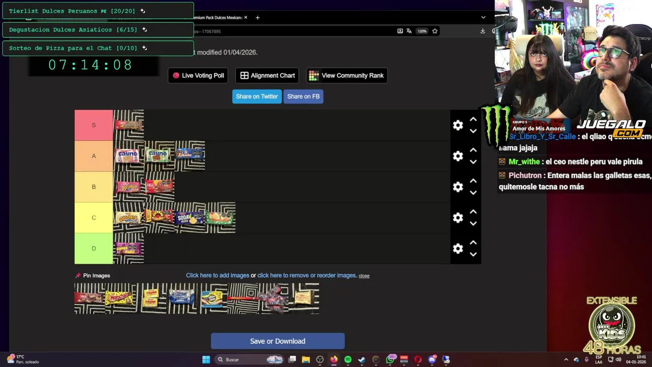The width and height of the screenshot is (652, 367).
Task: Click the taskbar Buscar search box
Action: tap(250, 359)
